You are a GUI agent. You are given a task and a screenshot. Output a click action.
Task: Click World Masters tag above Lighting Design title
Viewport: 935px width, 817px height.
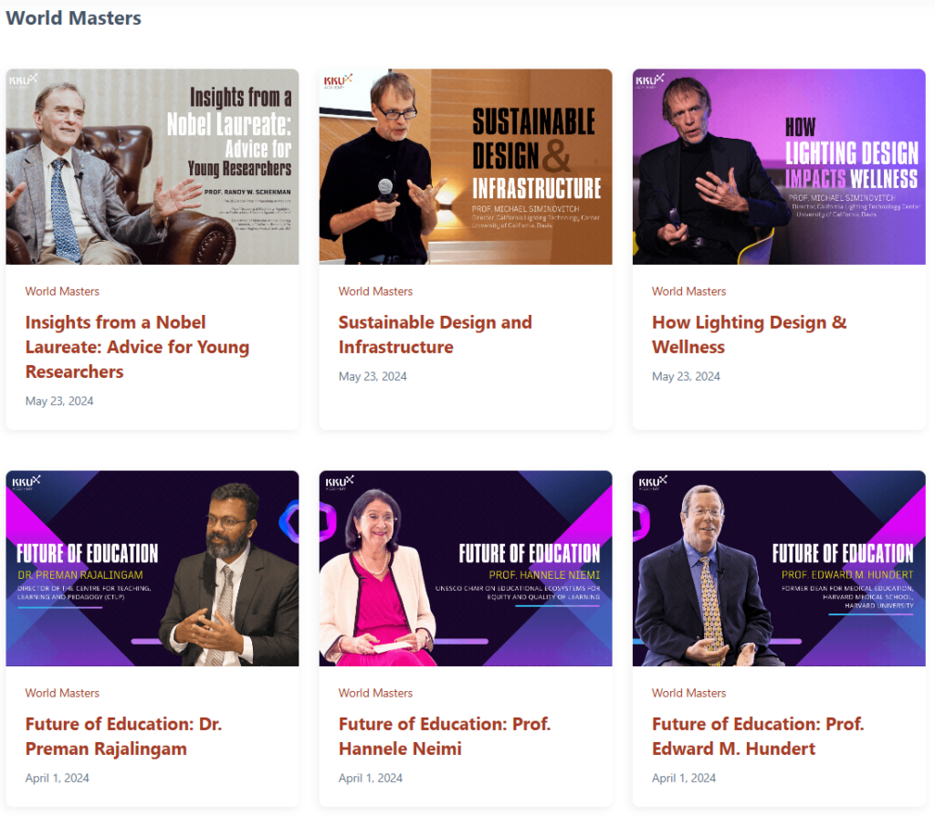(688, 291)
